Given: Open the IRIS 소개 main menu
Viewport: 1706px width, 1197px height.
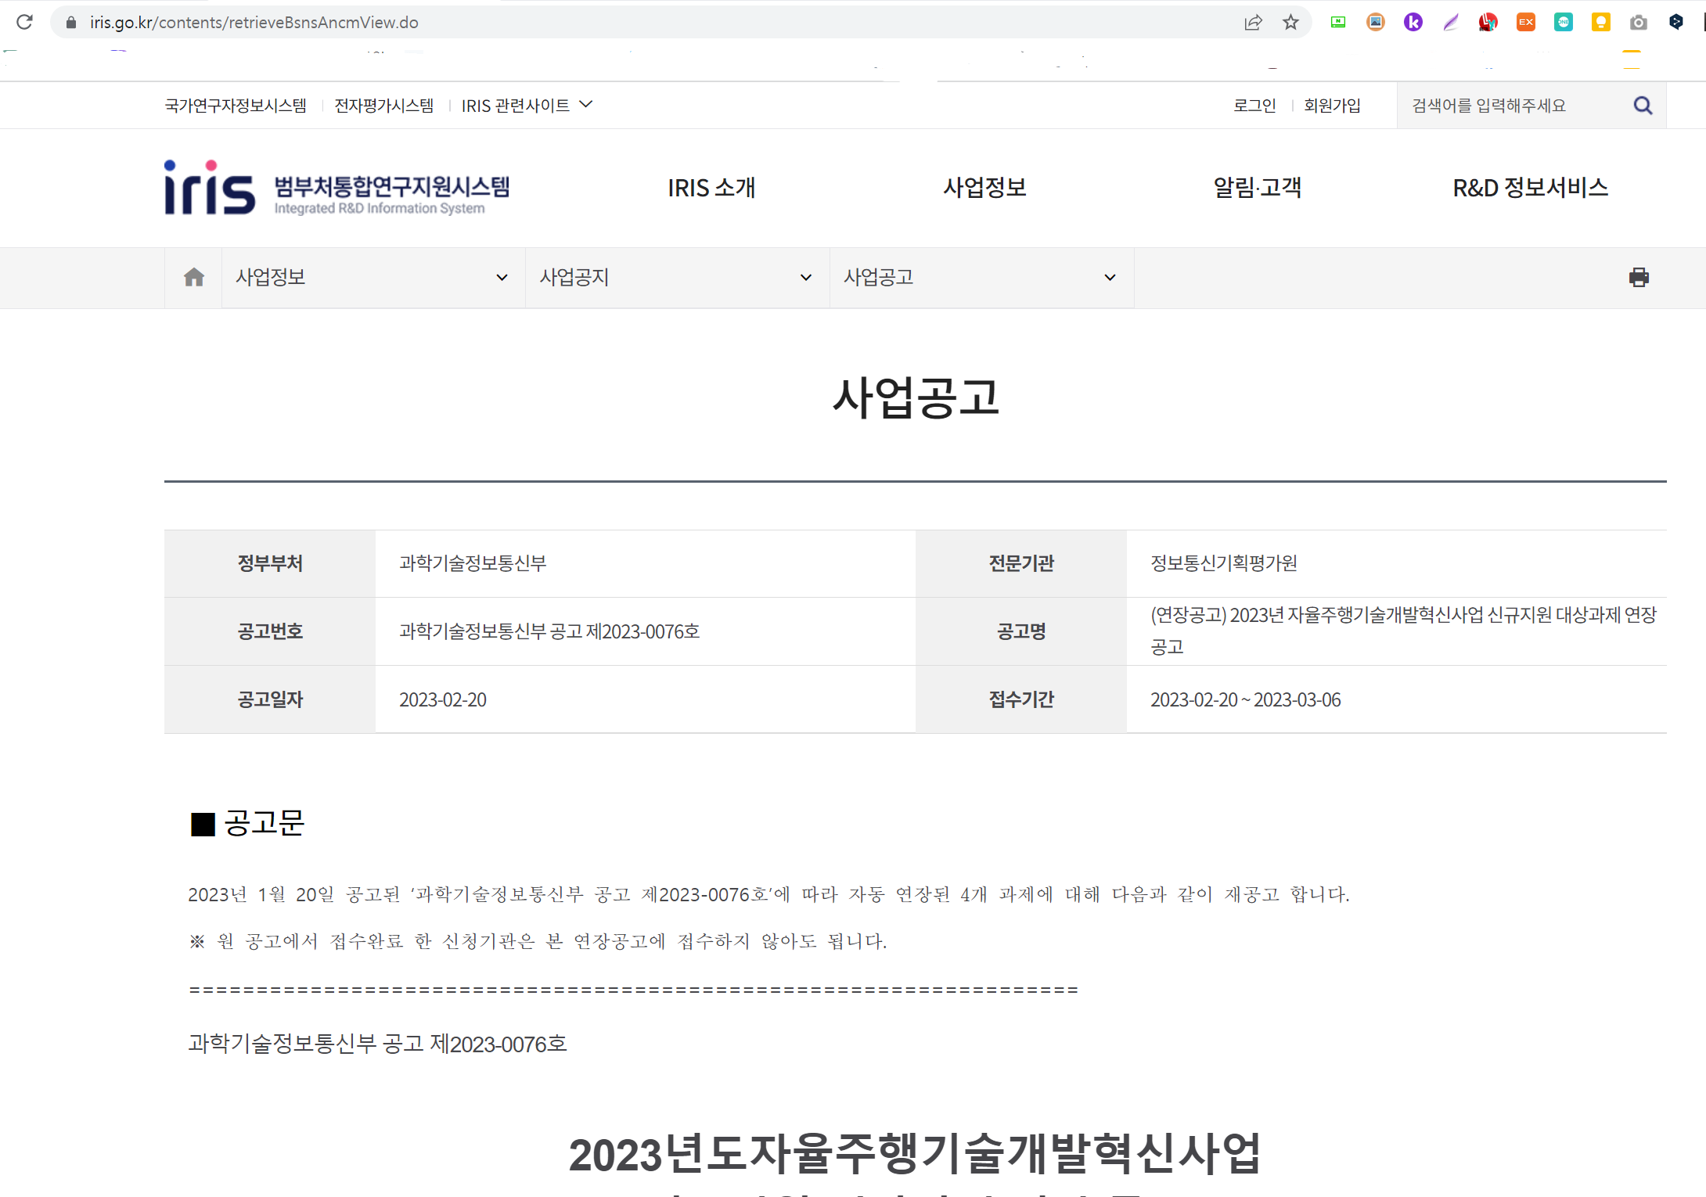Looking at the screenshot, I should 711,188.
